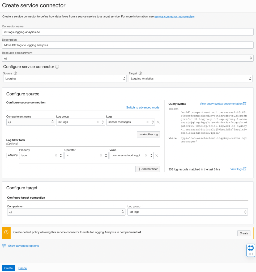Click the Source info icon
This screenshot has height=272, width=256.
(15, 73)
